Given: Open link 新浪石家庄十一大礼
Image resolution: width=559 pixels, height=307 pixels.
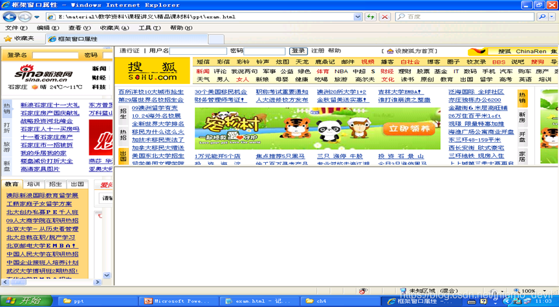Looking at the screenshot, I should pos(50,105).
